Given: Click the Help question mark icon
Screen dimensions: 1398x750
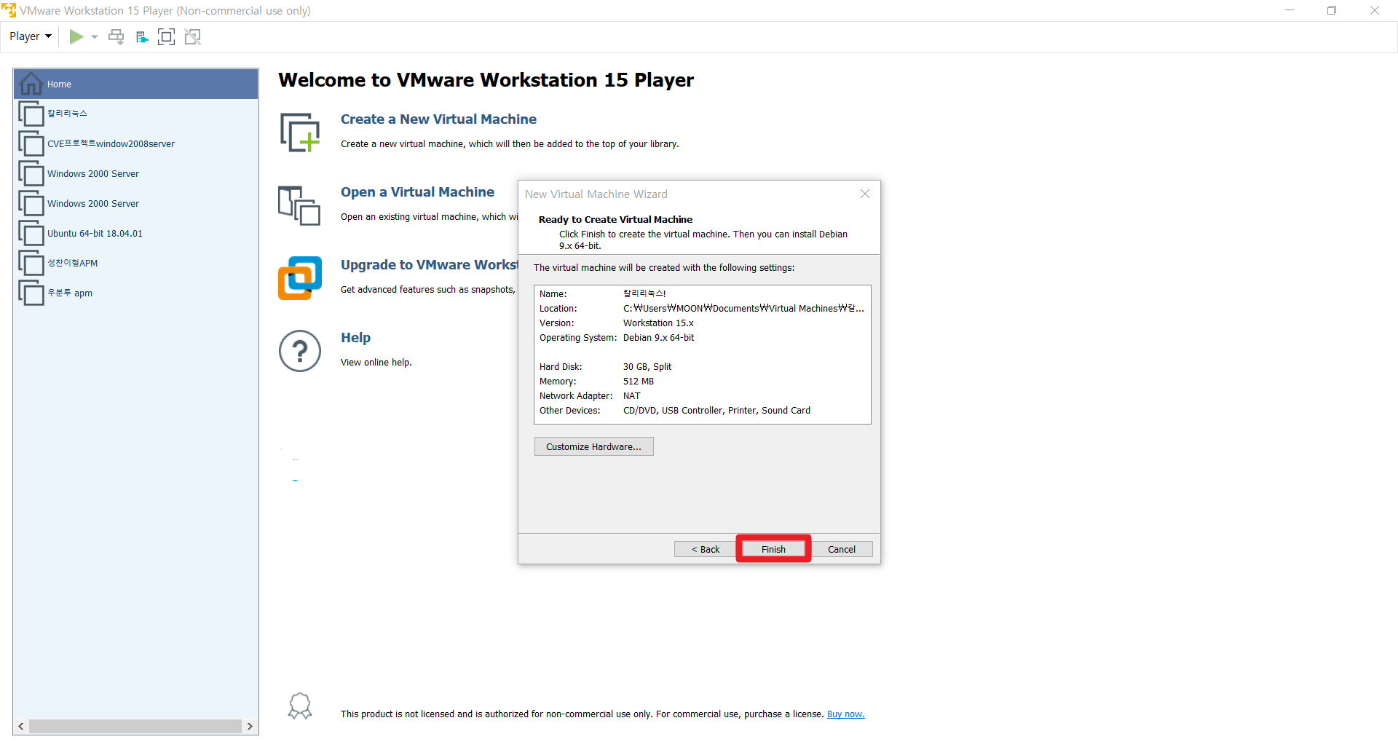Looking at the screenshot, I should (x=300, y=351).
